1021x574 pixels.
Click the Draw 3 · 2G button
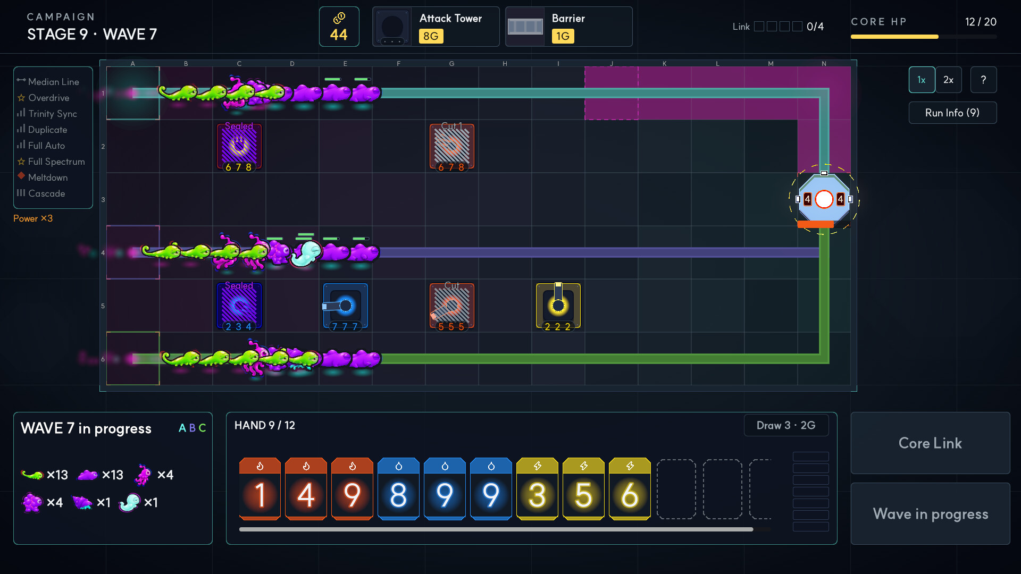point(786,425)
